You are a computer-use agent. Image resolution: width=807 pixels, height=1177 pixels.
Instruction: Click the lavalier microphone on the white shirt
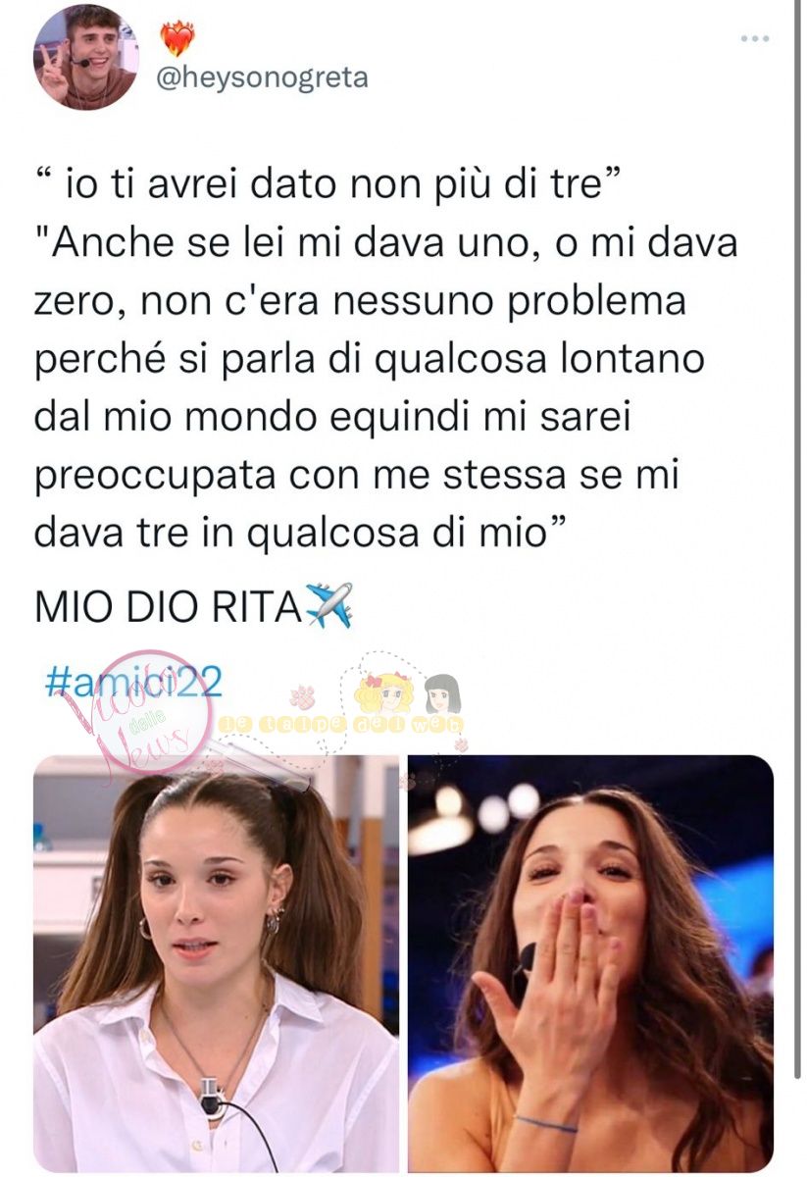point(210,1095)
